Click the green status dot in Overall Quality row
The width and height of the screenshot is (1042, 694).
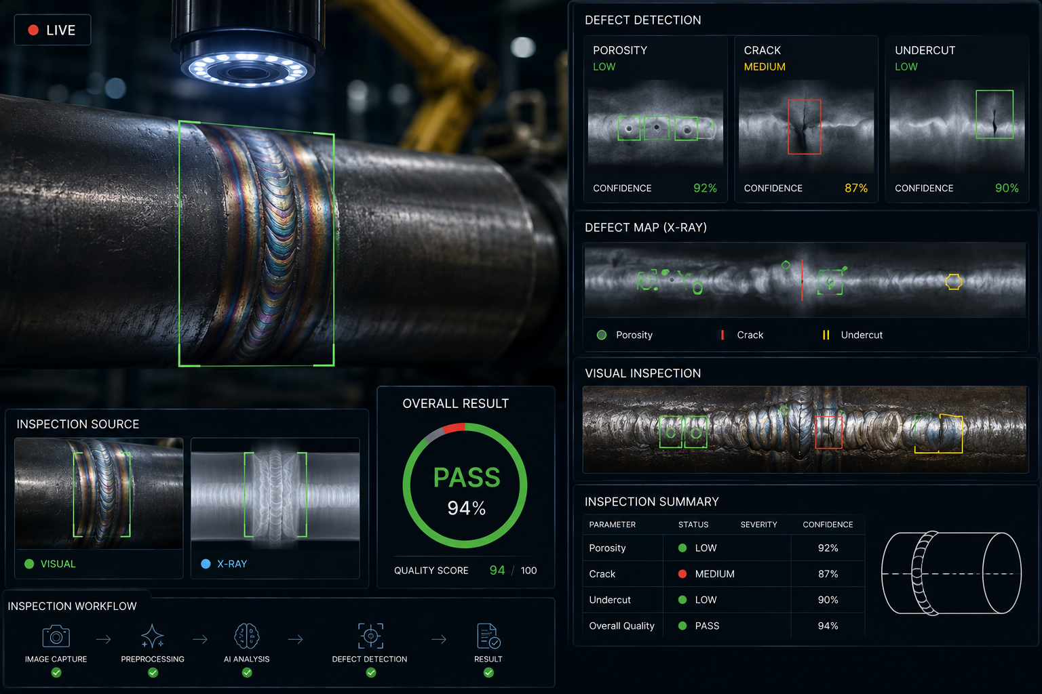click(x=682, y=626)
